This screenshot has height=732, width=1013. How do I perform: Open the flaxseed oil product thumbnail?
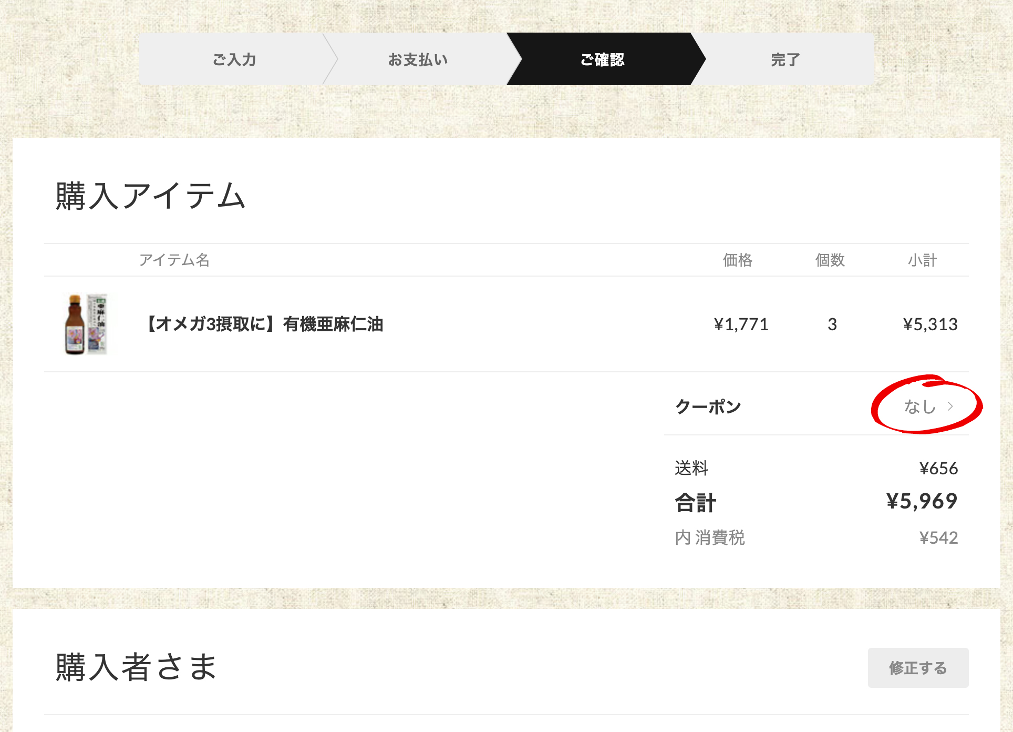86,324
